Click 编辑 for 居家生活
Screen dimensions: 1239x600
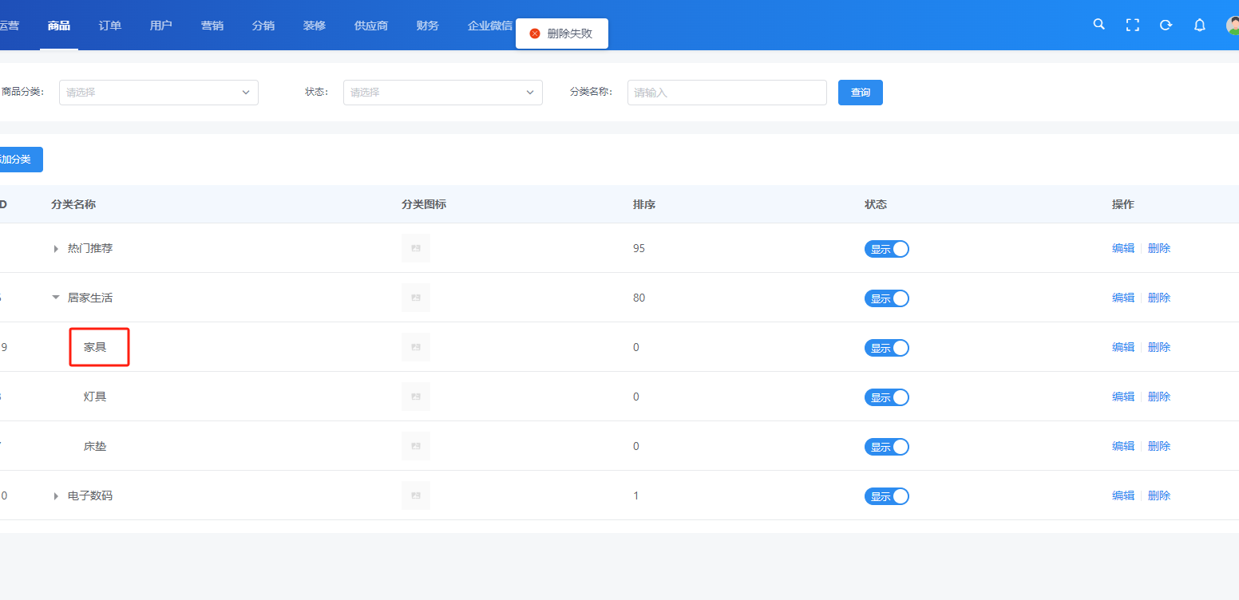[1123, 298]
